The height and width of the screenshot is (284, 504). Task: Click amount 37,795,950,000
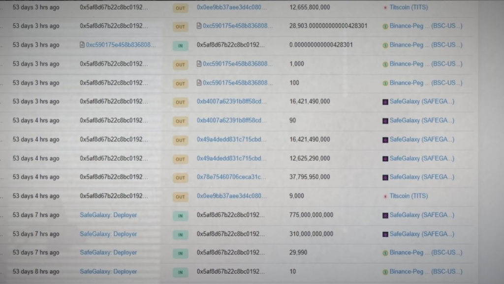click(310, 177)
